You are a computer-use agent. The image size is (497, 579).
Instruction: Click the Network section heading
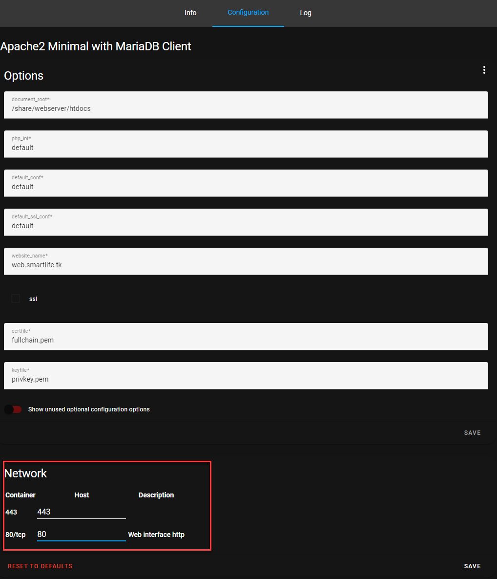tap(25, 473)
